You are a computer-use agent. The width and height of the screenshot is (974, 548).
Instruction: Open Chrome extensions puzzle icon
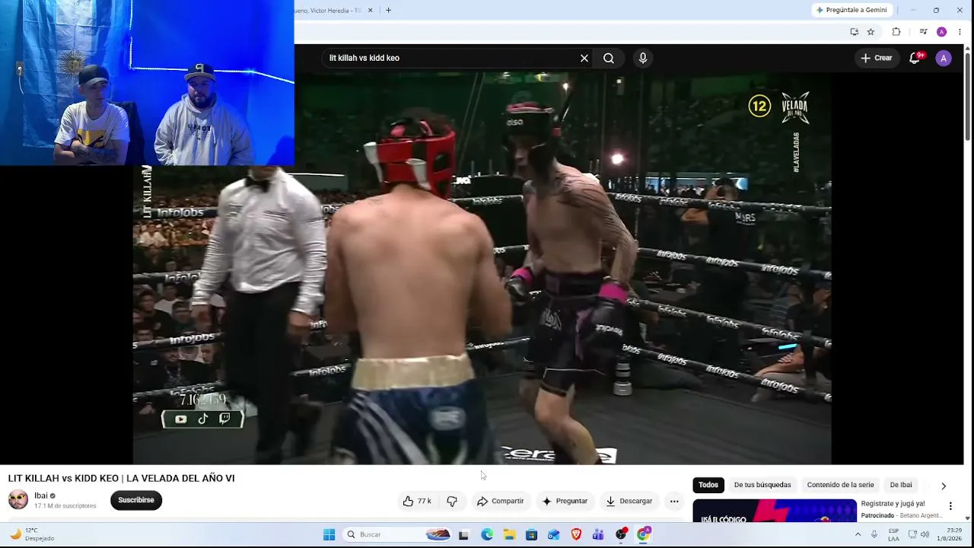tap(896, 32)
